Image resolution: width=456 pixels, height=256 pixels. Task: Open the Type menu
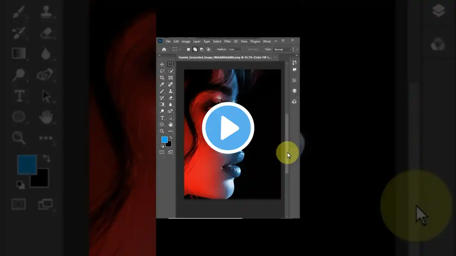tap(207, 42)
